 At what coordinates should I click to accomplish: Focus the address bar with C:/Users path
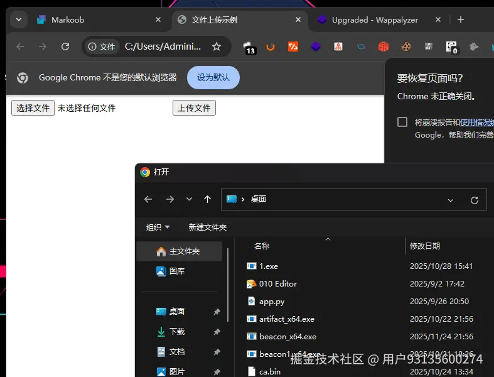[163, 46]
